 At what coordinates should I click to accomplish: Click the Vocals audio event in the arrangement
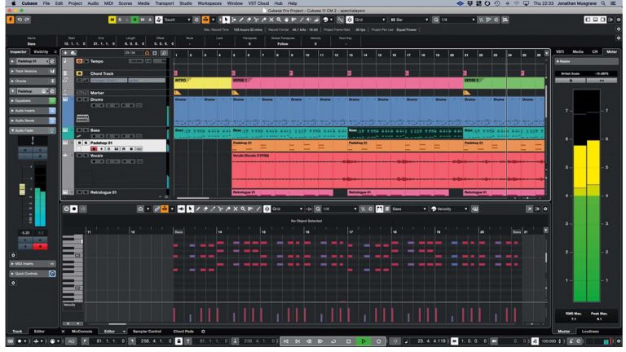tap(388, 170)
